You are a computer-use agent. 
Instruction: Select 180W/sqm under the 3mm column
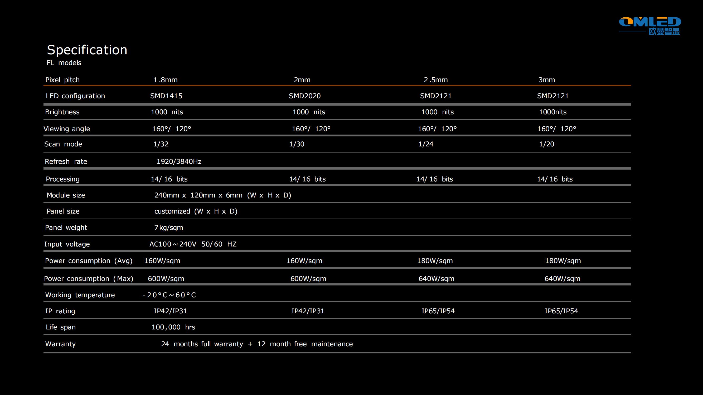tap(563, 261)
